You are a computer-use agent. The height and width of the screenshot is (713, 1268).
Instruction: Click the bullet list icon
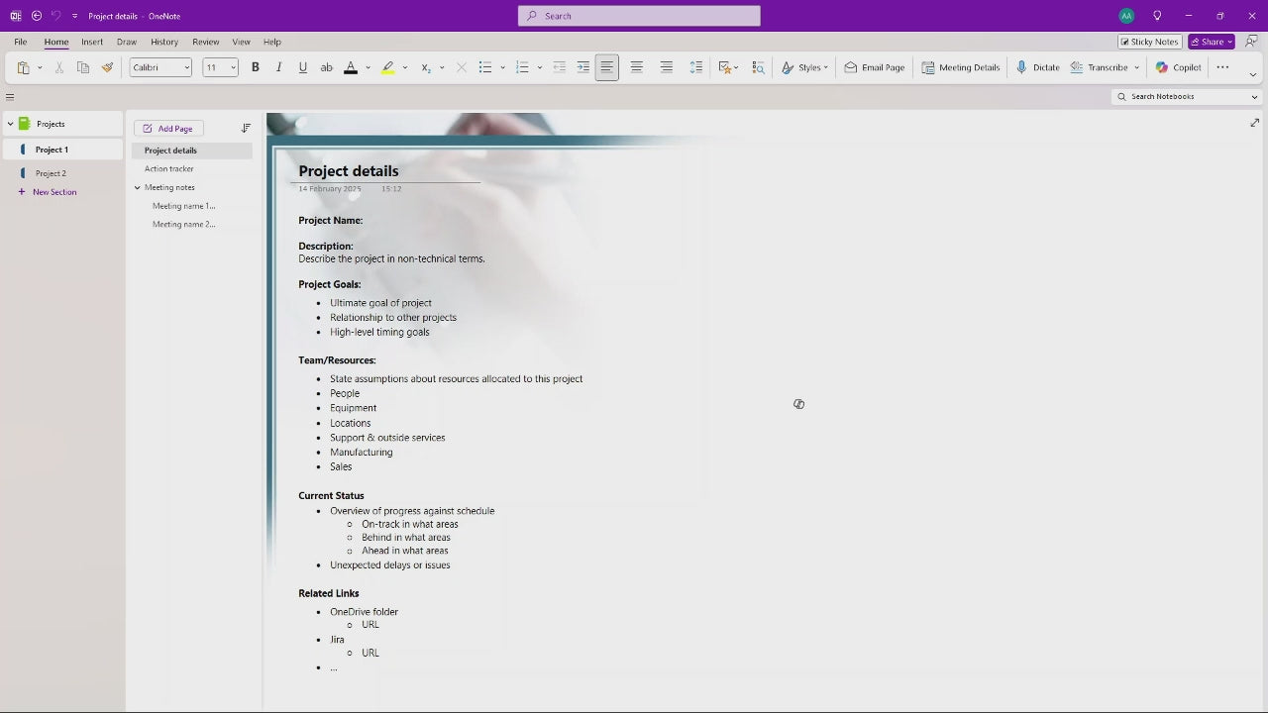[485, 67]
